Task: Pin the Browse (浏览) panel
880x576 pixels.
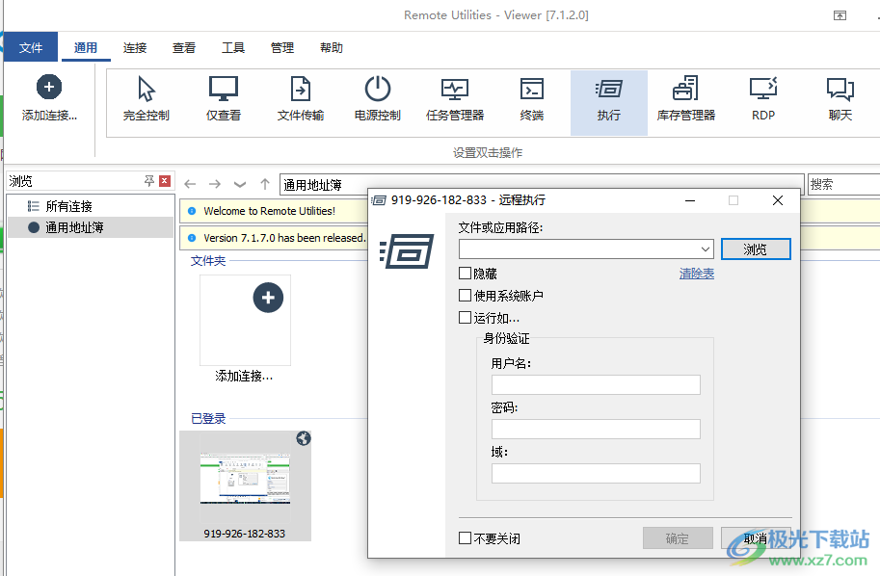Action: tap(148, 180)
